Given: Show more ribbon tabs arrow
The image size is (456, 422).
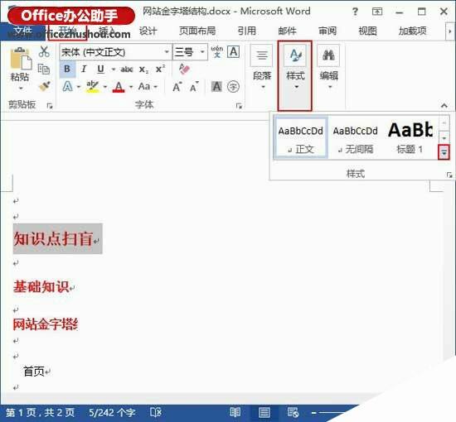Looking at the screenshot, I should pyautogui.click(x=449, y=31).
